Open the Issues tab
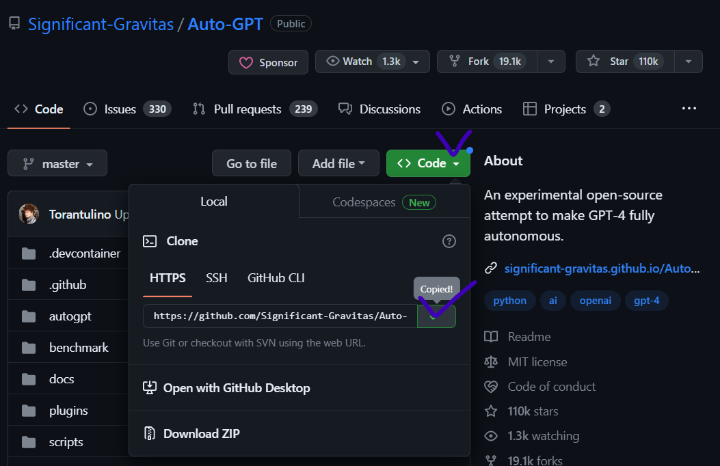 127,109
